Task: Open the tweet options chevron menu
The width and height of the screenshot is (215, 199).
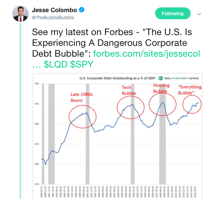Action: (x=199, y=14)
